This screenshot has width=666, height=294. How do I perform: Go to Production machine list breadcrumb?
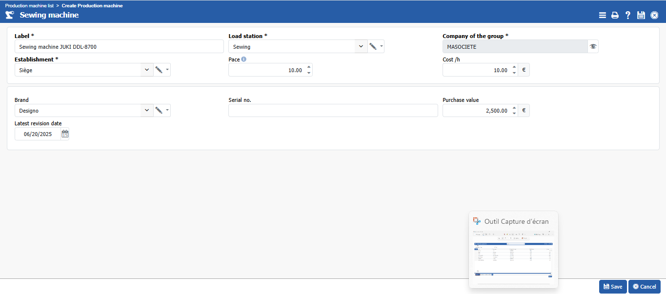pos(29,6)
